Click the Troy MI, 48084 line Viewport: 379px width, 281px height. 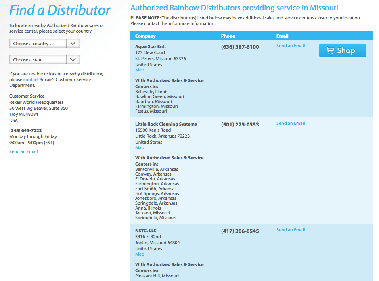(24, 114)
